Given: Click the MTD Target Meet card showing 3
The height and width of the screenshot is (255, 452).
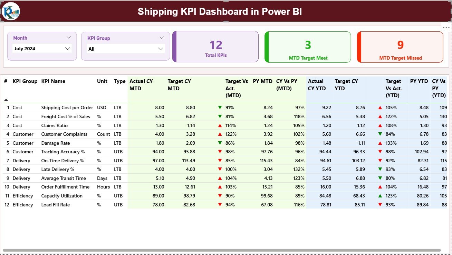Looking at the screenshot, I should pos(308,47).
